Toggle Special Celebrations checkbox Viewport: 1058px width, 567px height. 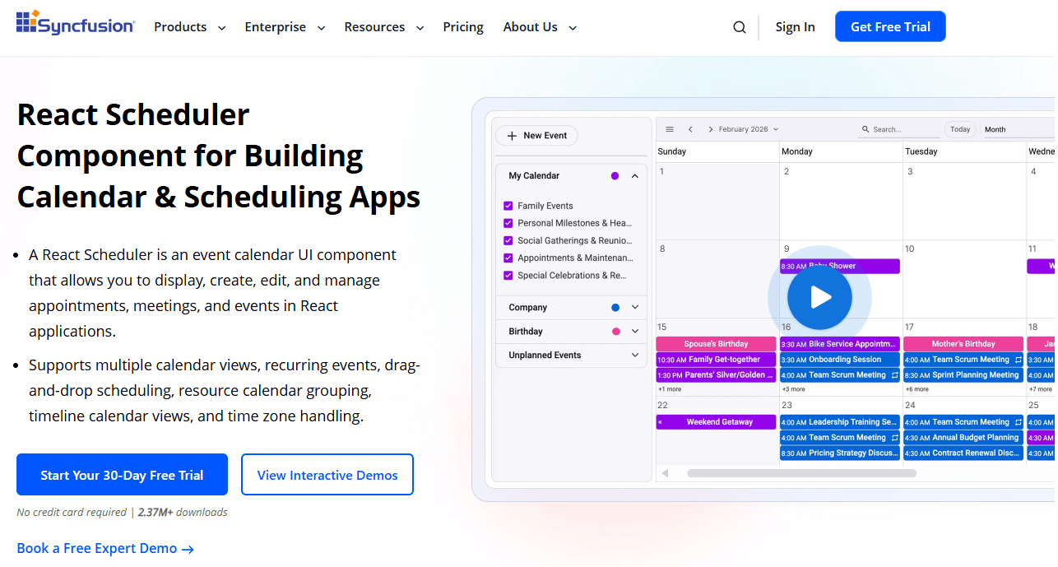tap(508, 276)
